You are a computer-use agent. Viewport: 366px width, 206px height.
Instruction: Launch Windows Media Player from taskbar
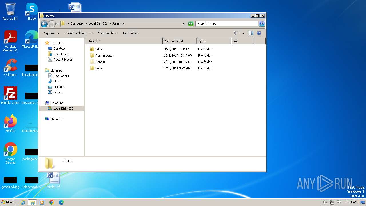click(42, 202)
